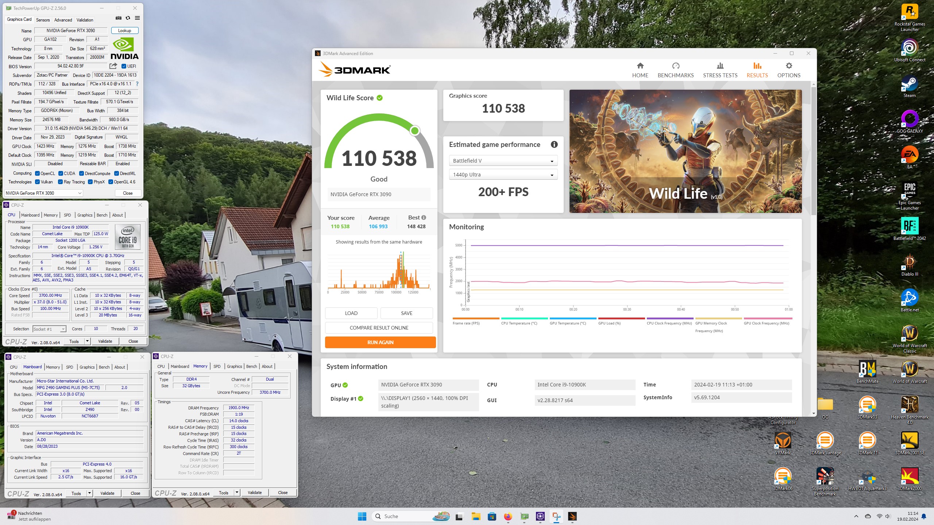Go to 3DMark Home
The height and width of the screenshot is (525, 934).
click(x=640, y=70)
